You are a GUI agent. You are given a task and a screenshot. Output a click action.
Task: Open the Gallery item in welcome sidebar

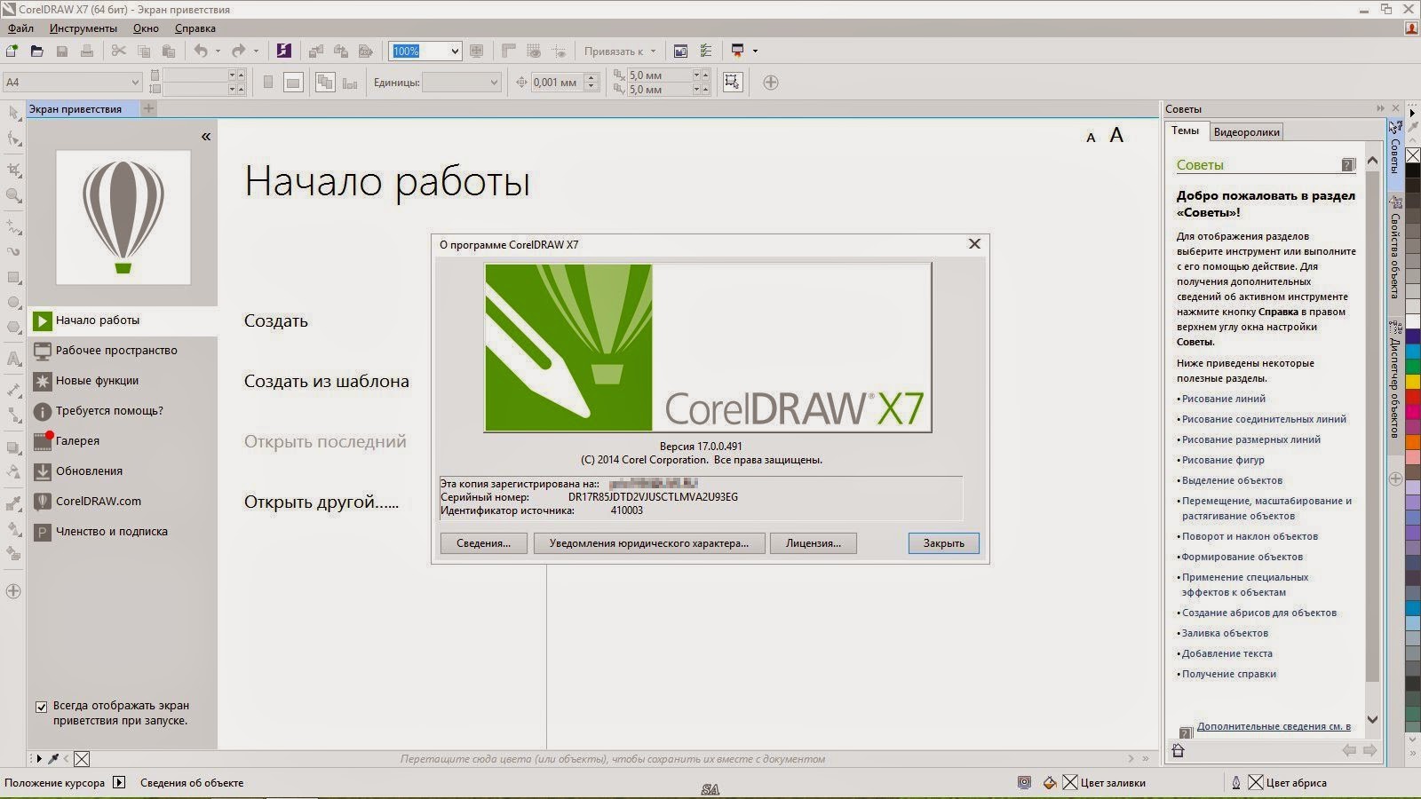77,441
